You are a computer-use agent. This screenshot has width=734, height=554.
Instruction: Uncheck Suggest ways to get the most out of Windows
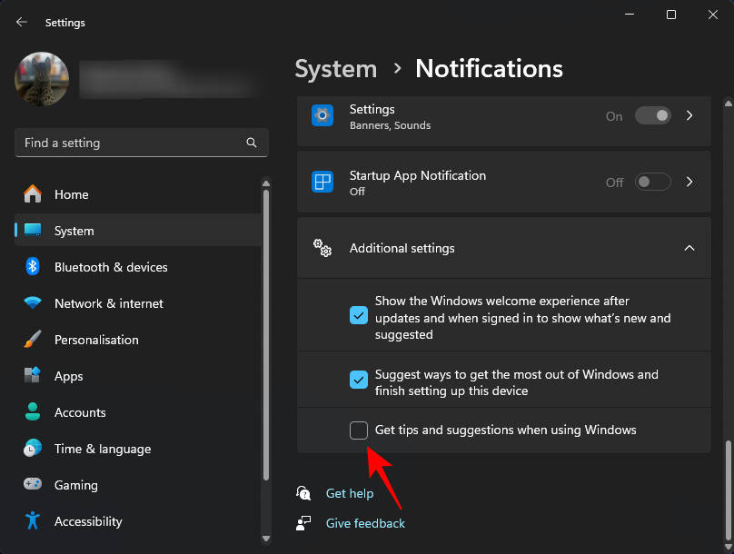359,380
